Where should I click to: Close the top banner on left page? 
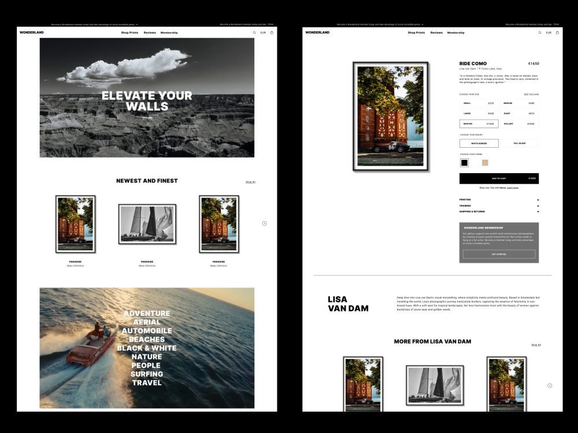tap(271, 24)
